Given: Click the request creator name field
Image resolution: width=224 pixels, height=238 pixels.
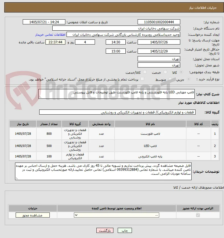Looking at the screenshot, I should (x=123, y=35).
